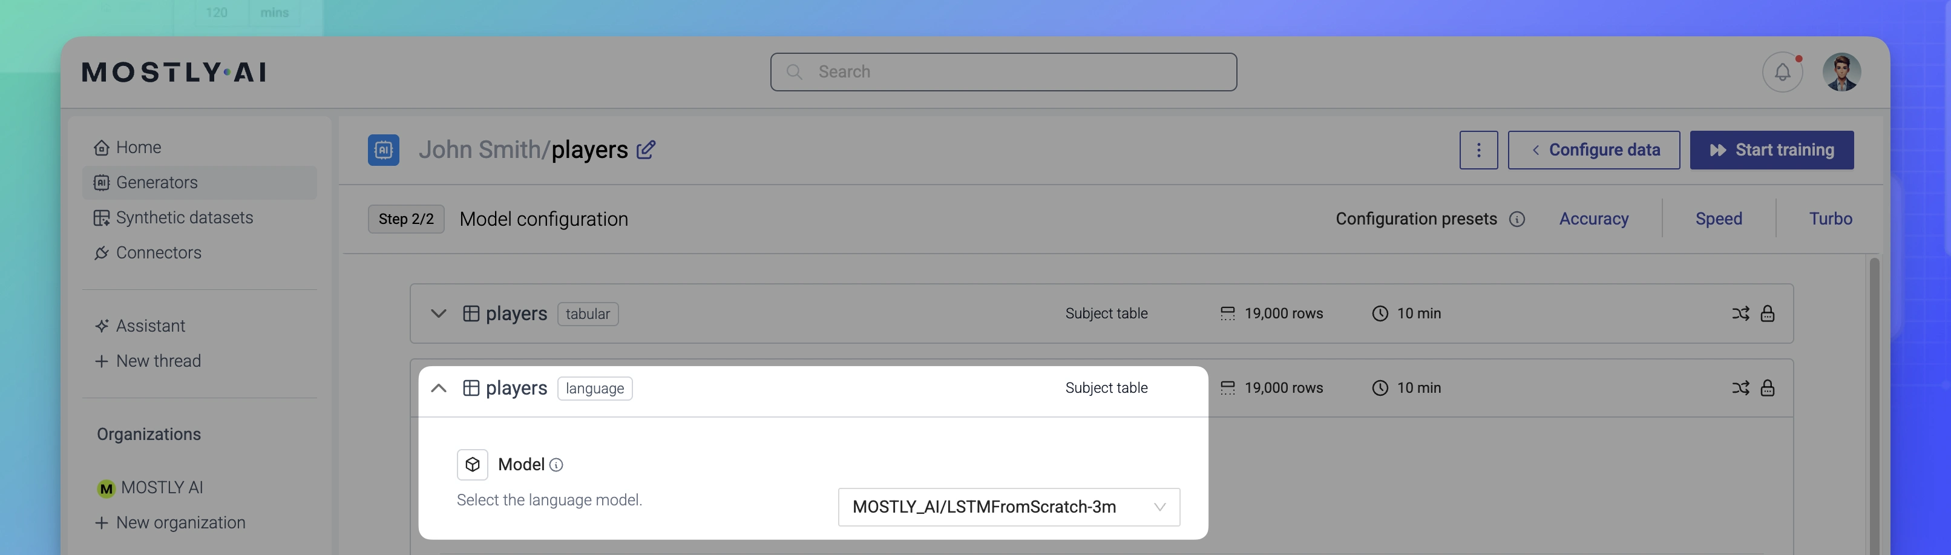
Task: Click the Step 2/2 badge
Action: (406, 219)
